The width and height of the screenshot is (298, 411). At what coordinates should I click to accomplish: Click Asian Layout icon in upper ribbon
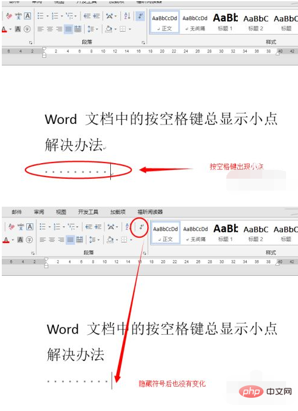(110, 16)
